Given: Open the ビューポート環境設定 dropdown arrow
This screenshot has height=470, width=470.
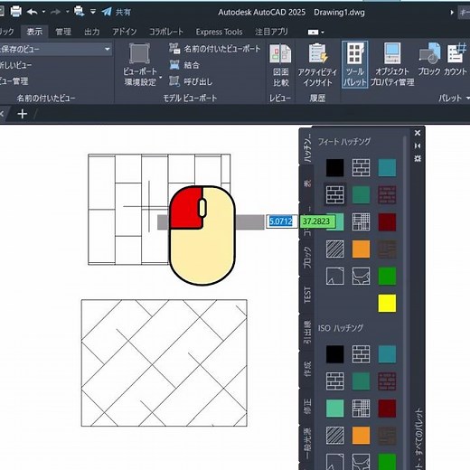Looking at the screenshot, I should tap(161, 78).
